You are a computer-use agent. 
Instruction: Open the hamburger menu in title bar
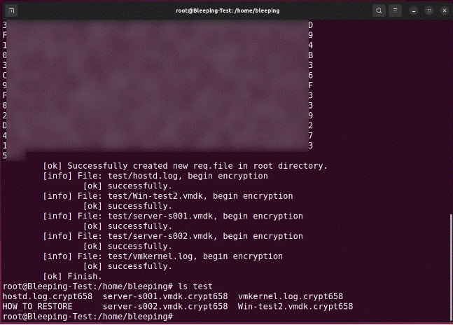tap(395, 11)
